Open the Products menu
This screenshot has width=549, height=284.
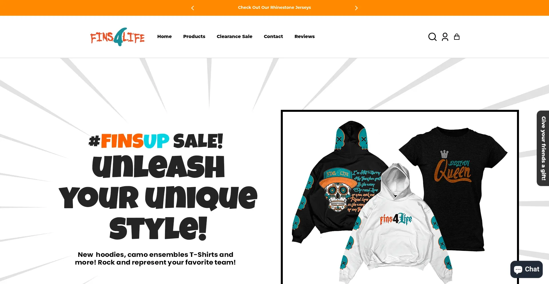pyautogui.click(x=194, y=37)
